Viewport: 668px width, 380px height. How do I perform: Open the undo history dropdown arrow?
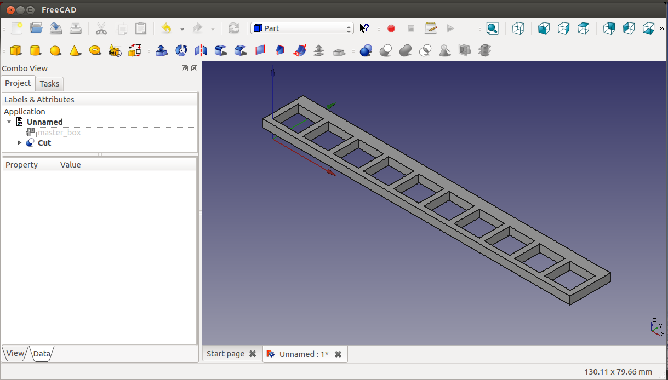tap(182, 29)
